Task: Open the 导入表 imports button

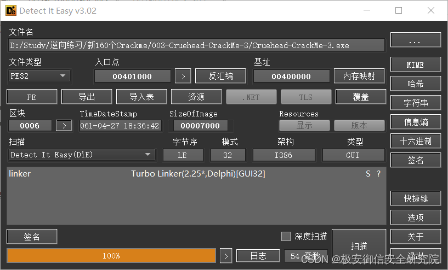Action: click(141, 97)
